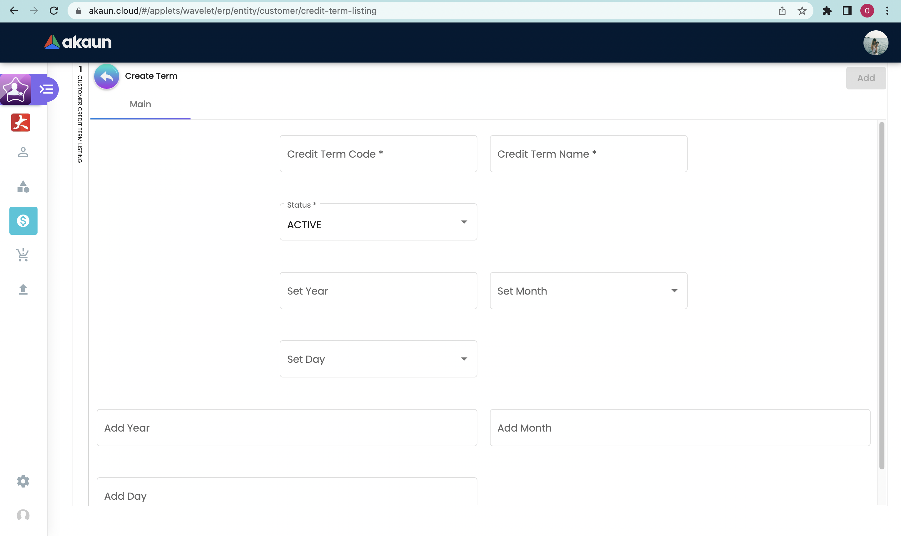The width and height of the screenshot is (901, 536).
Task: Open the customer star applet icon
Action: coord(16,89)
